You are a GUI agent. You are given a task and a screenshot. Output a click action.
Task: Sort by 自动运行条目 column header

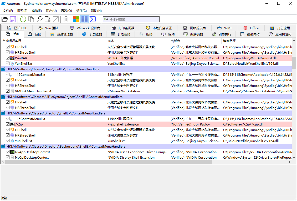(53, 41)
